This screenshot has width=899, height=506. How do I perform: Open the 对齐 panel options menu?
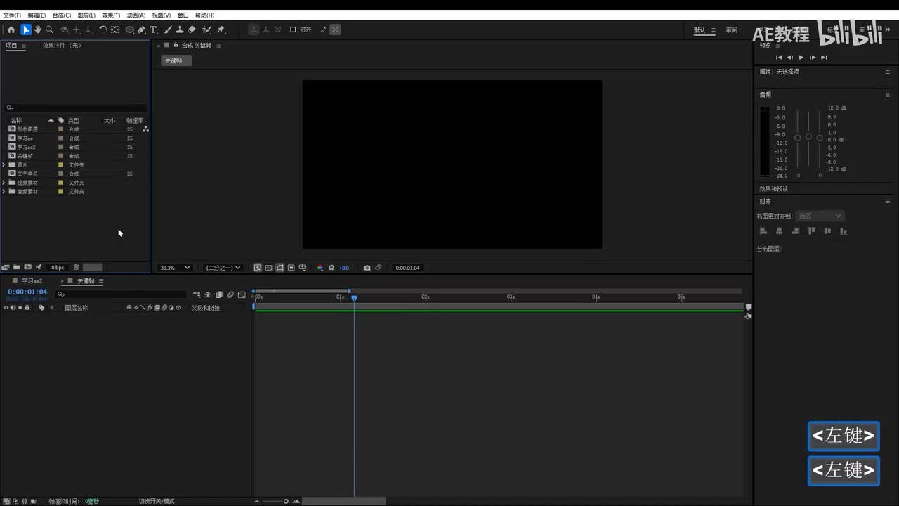point(888,201)
